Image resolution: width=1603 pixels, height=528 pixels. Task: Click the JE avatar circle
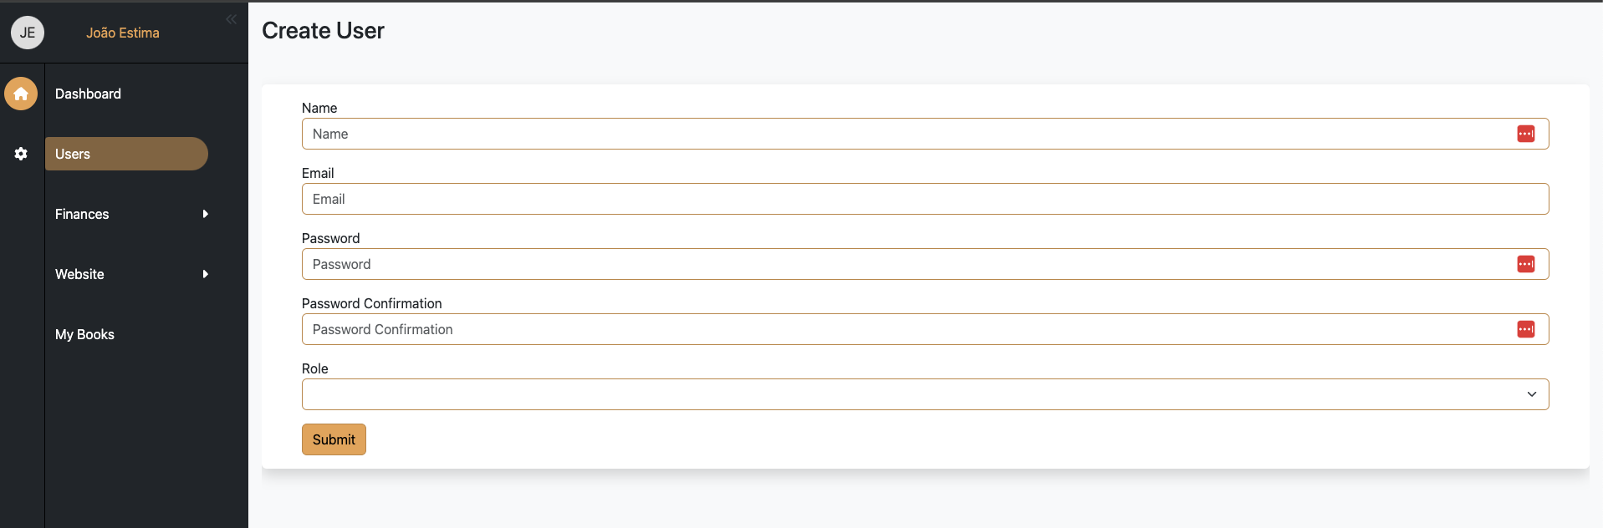coord(28,33)
